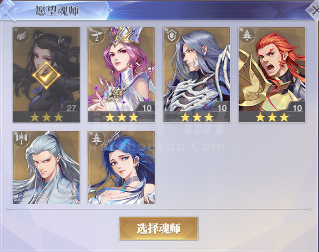Viewport: 319px width, 252px height.
Task: Click the tree class icon on blue-haired card
Action: point(96,139)
